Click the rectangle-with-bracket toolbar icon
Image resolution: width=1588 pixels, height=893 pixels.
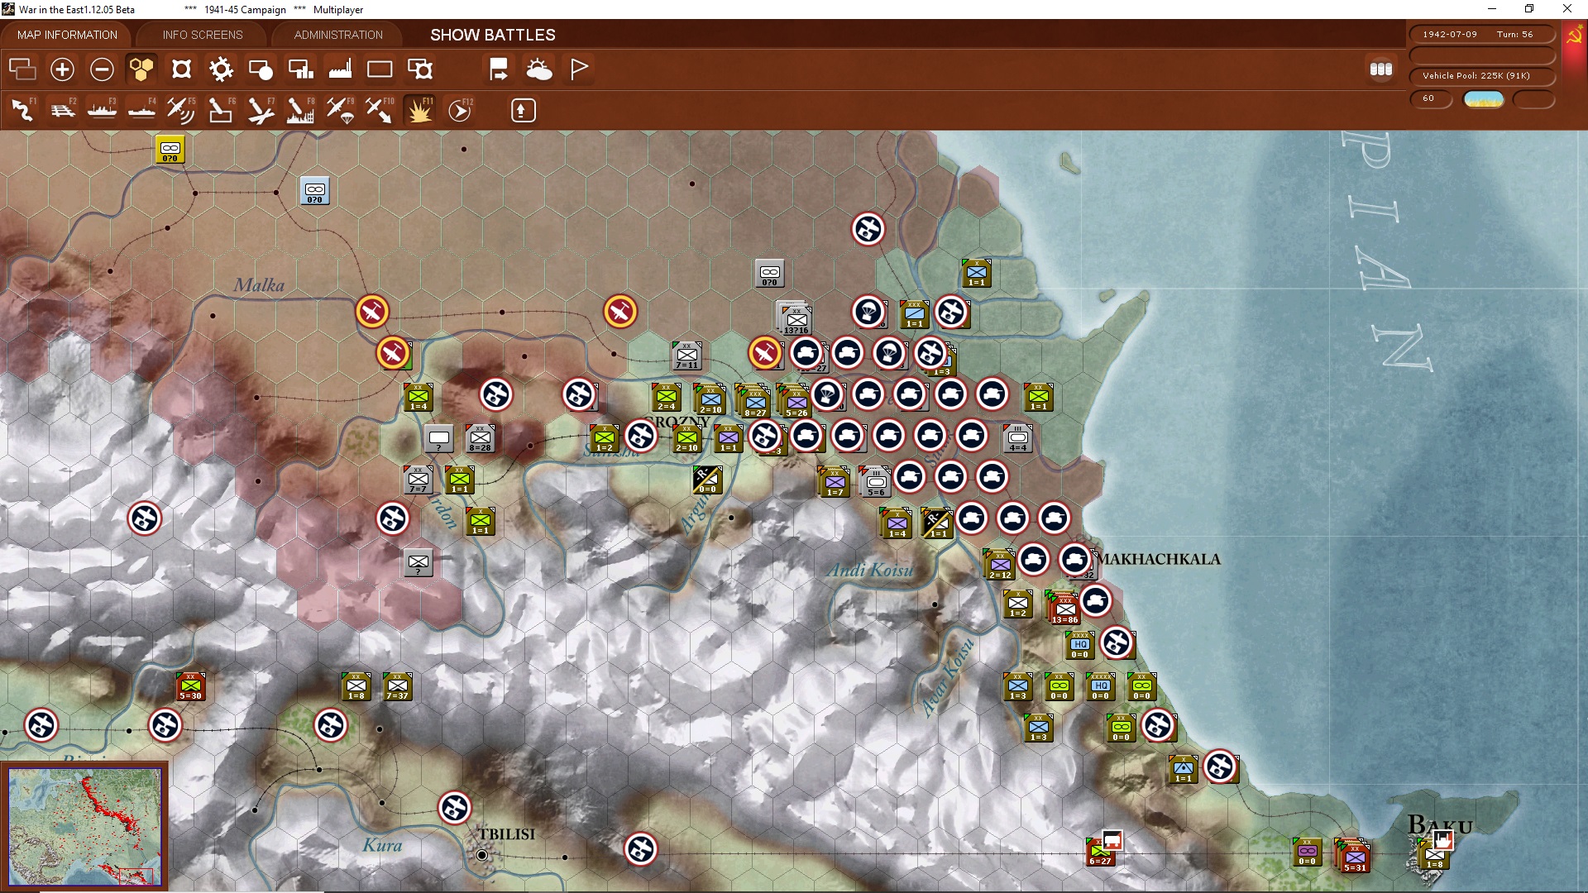(x=420, y=69)
